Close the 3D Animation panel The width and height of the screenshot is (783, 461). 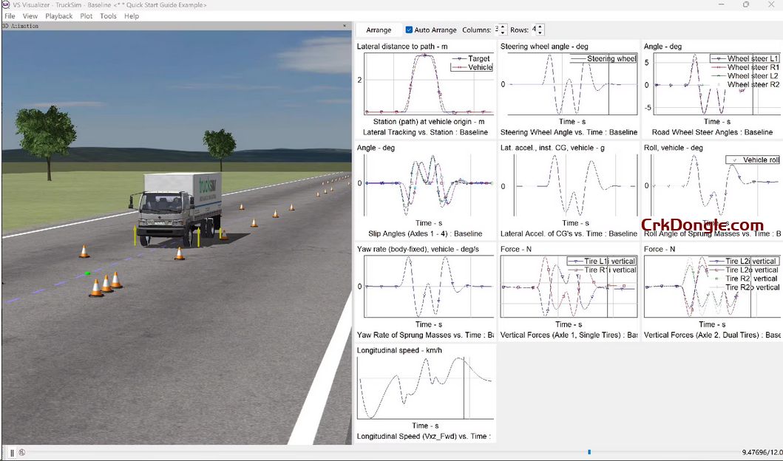tap(344, 25)
